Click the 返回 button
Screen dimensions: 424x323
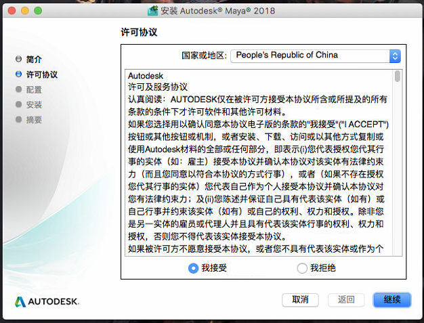click(346, 300)
